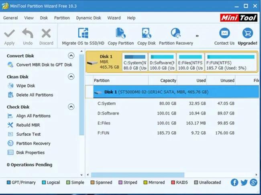261x195 pixels.
Task: Click the horizontal scrollbar thumb
Action: (138, 175)
